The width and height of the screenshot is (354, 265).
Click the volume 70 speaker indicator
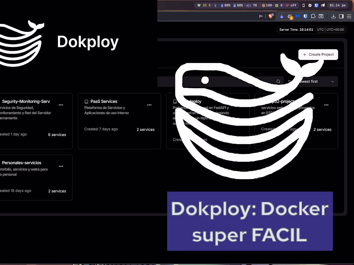252,5
